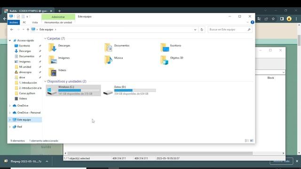Click Chrome back arrow behind Explorer
The image size is (301, 169).
tap(5, 19)
